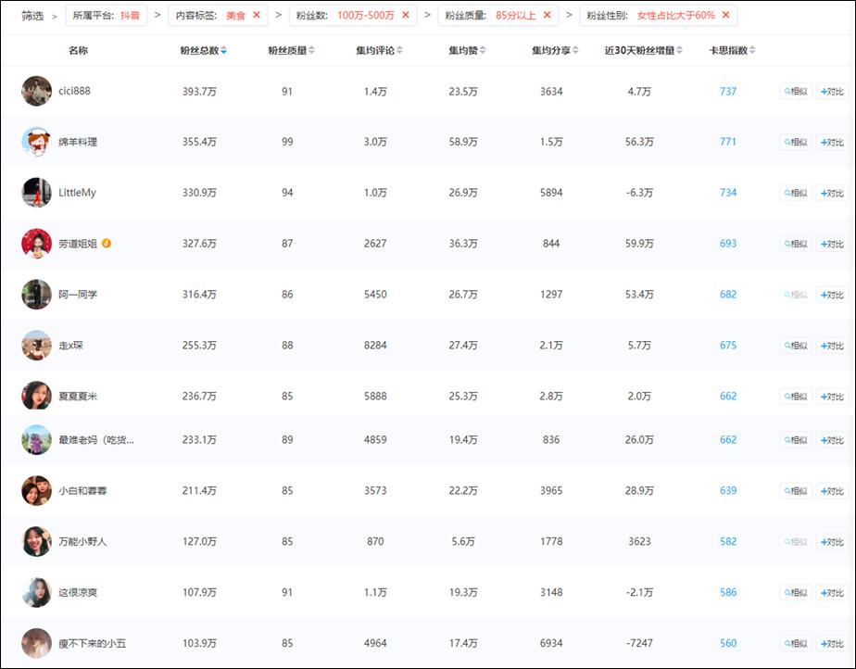The width and height of the screenshot is (856, 669).
Task: Open 这很凉爽 avatar
Action: coord(36,592)
